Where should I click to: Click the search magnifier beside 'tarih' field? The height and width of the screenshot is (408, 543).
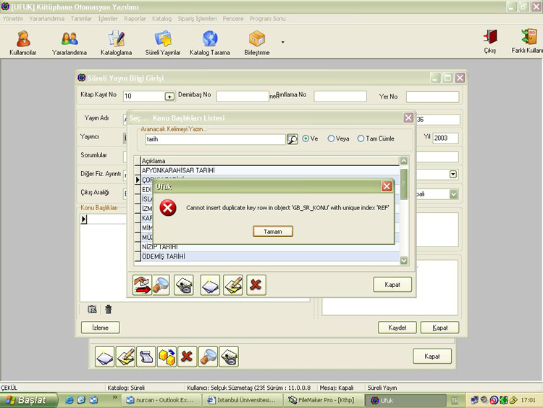[292, 139]
